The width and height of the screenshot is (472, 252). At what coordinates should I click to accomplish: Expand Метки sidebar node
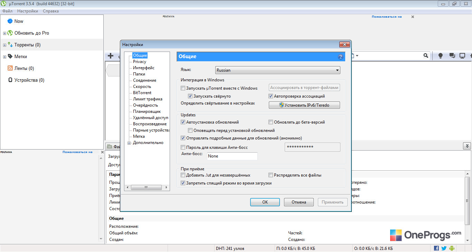click(4, 57)
